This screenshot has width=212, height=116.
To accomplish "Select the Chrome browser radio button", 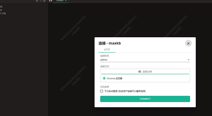I will (104, 78).
